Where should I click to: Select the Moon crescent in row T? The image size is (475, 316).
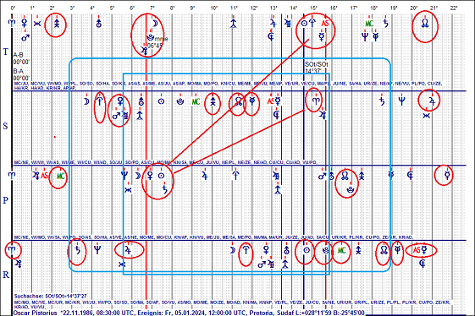pyautogui.click(x=155, y=24)
